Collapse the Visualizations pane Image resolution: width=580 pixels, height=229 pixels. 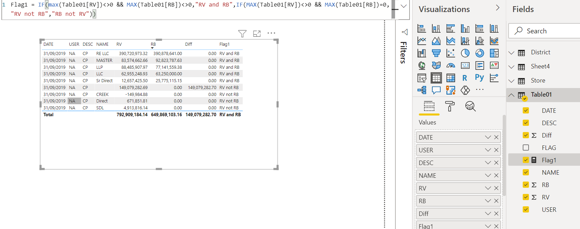click(497, 8)
